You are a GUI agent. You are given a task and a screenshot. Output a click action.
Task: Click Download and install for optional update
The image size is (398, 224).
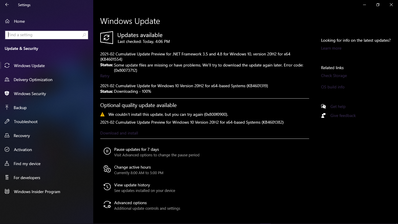coord(119,133)
